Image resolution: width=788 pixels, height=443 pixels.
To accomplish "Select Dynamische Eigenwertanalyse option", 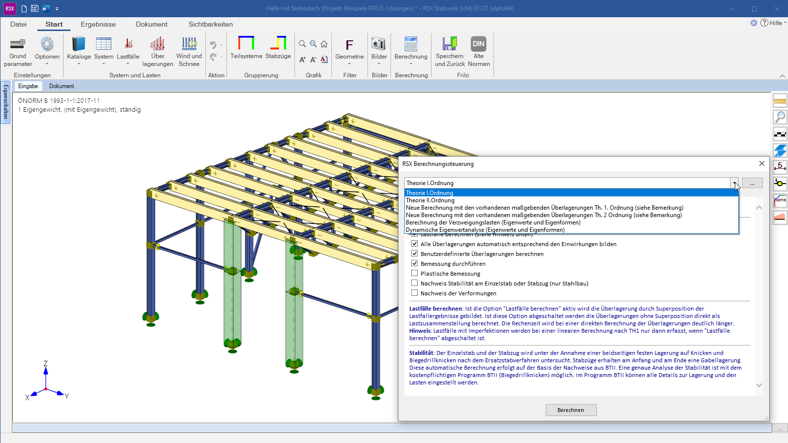I will point(571,230).
